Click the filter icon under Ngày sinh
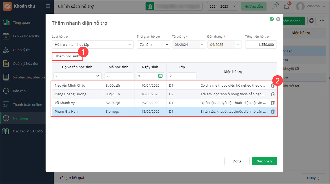Image resolution: width=330 pixels, height=184 pixels. [x=139, y=76]
